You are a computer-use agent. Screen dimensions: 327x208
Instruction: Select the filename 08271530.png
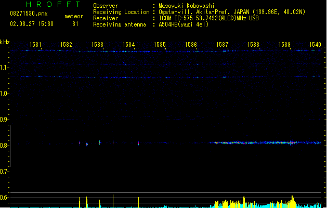point(29,14)
